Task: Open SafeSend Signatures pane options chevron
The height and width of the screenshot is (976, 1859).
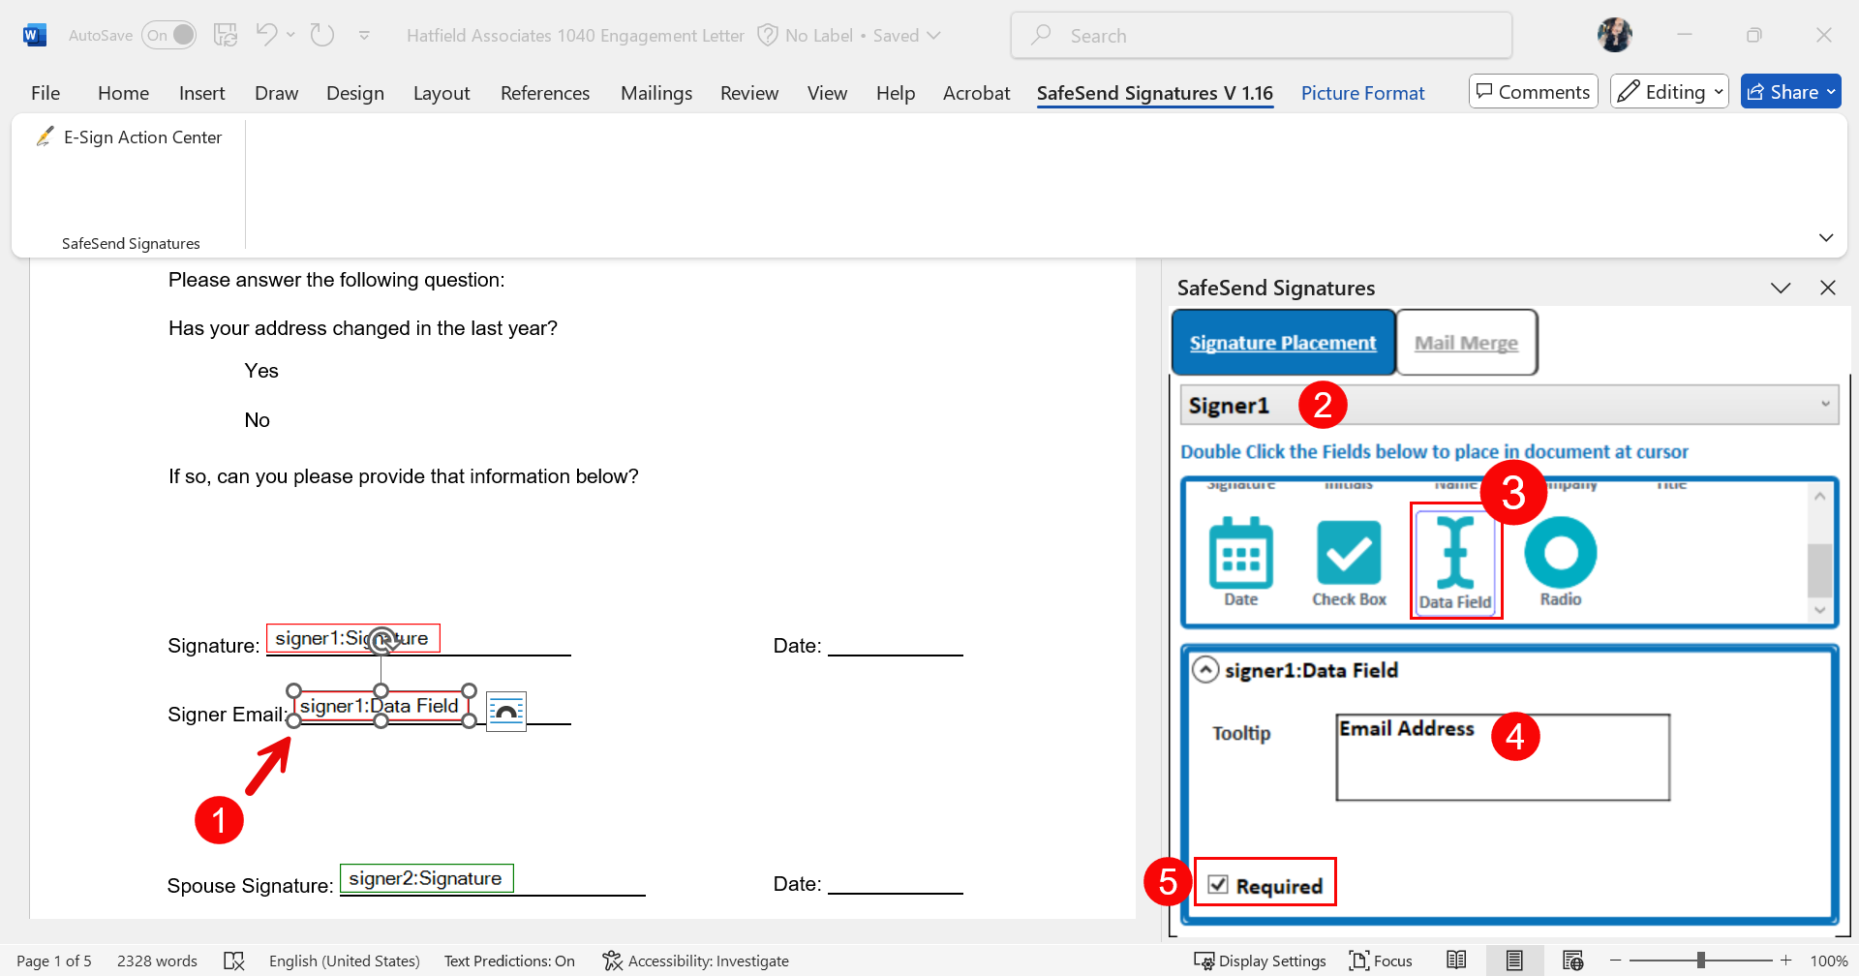Action: (x=1781, y=288)
